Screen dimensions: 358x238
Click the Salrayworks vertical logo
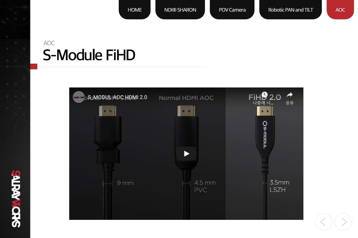point(16,199)
